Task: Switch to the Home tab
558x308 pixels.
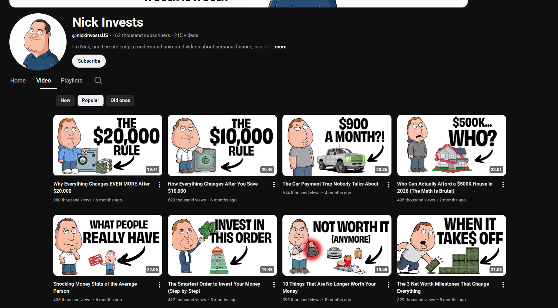Action: [18, 81]
